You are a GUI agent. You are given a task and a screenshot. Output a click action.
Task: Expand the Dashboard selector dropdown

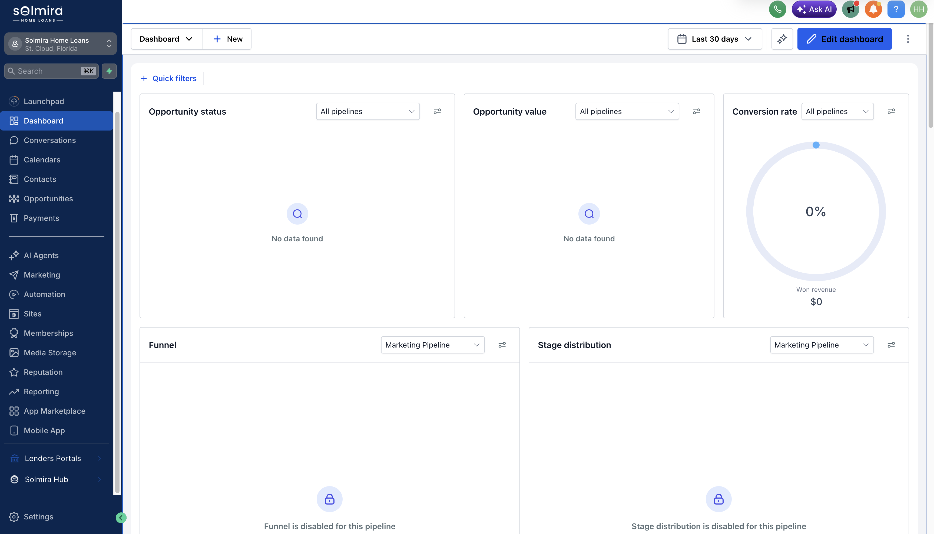coord(167,39)
